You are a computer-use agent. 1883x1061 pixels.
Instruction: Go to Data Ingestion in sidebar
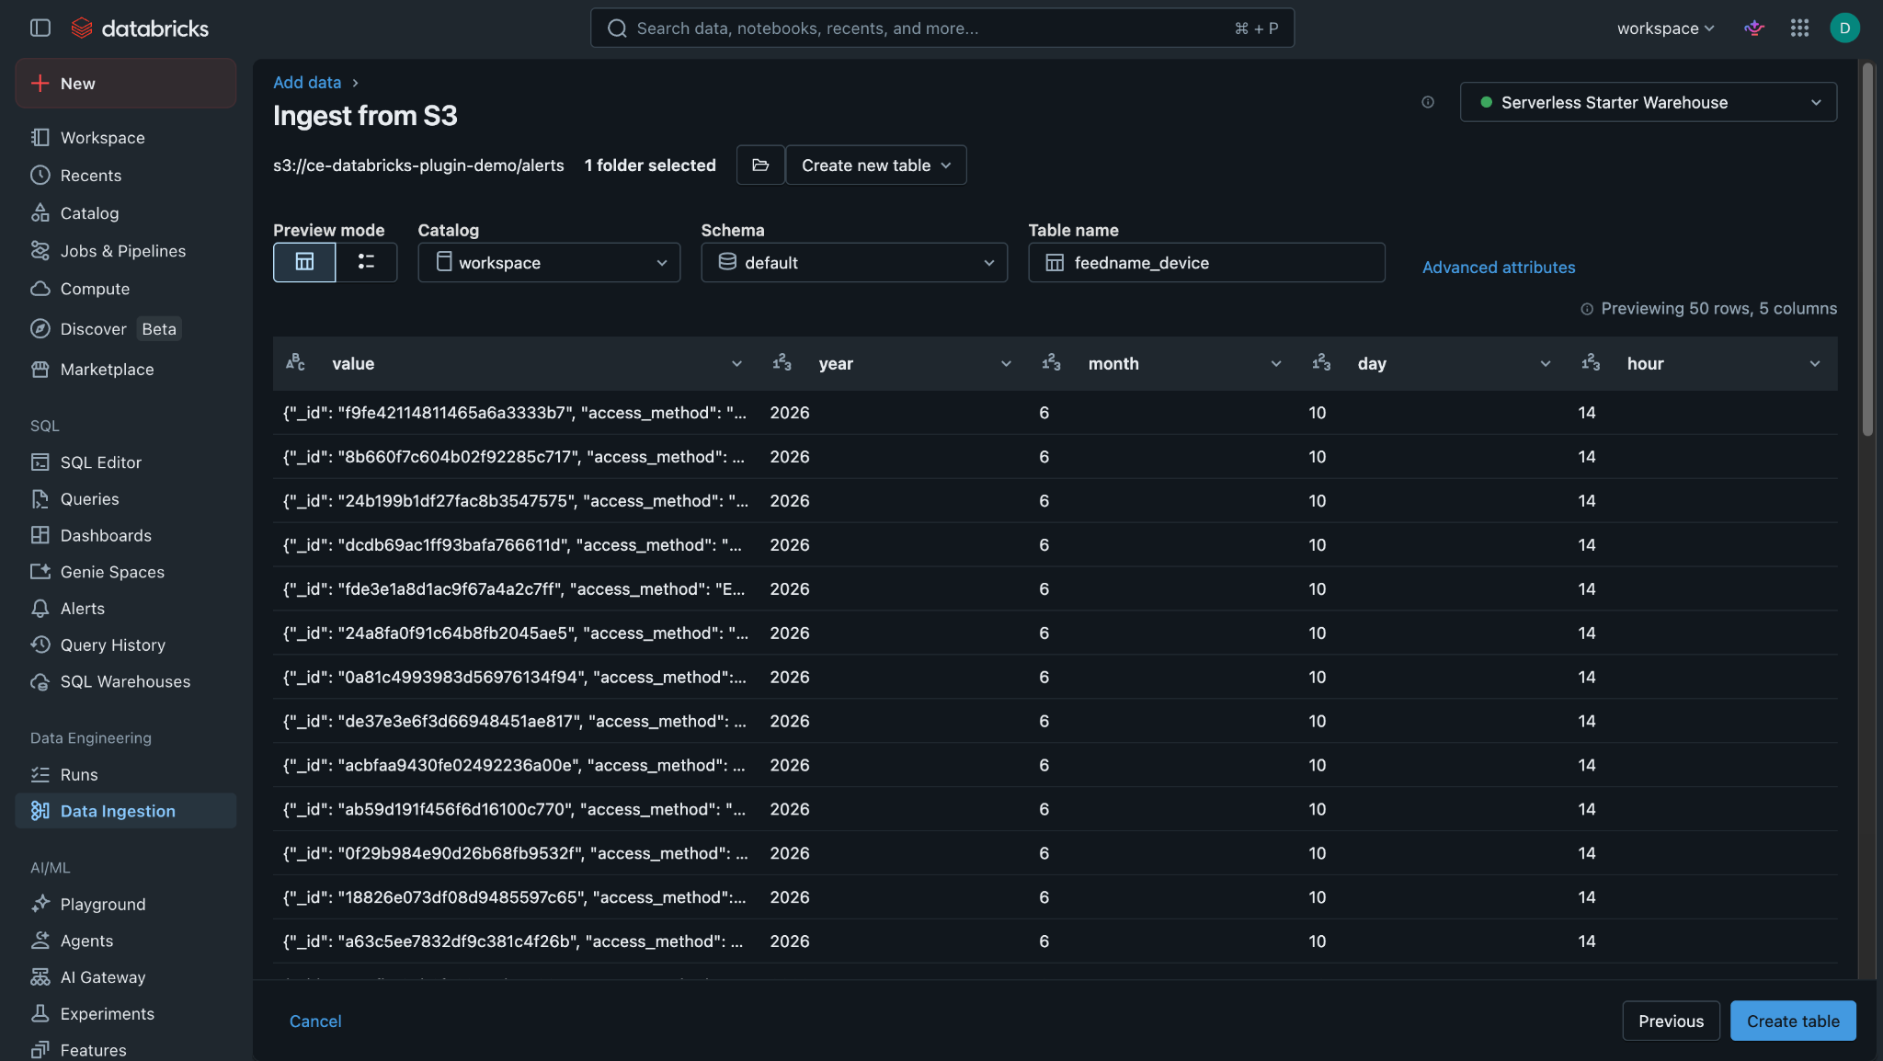coord(126,810)
